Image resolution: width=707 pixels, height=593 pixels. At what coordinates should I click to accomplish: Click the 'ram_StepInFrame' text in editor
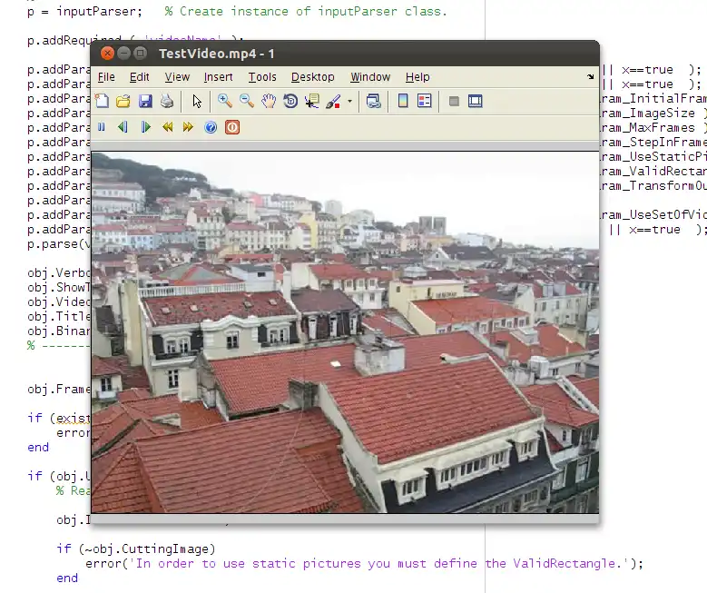pyautogui.click(x=653, y=143)
